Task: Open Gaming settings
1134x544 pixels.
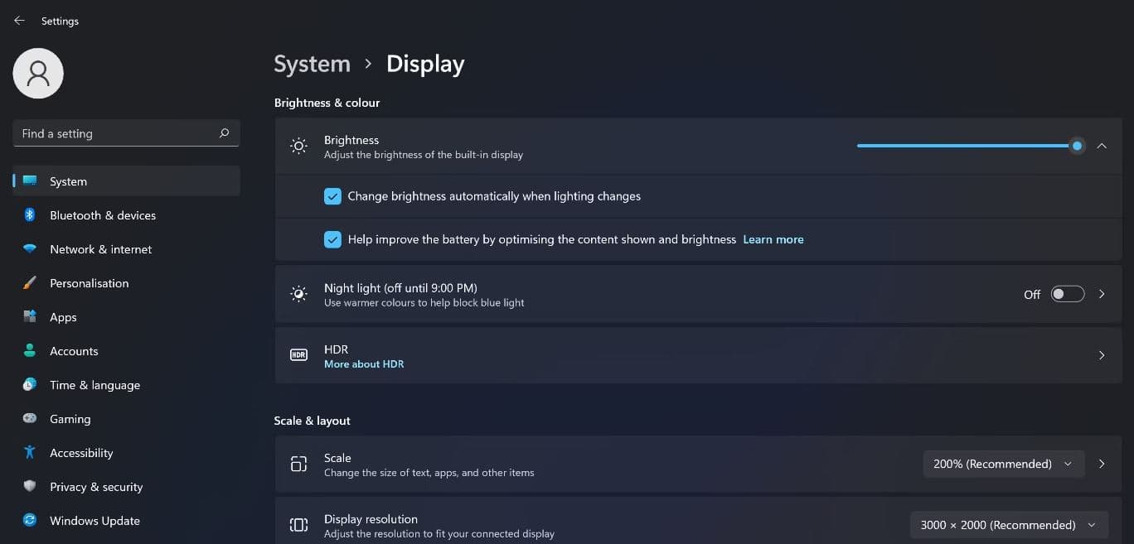Action: [127, 418]
